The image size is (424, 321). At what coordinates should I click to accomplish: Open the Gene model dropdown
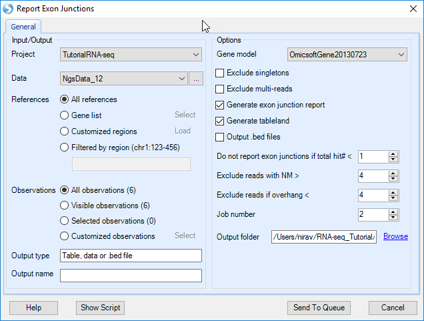347,55
